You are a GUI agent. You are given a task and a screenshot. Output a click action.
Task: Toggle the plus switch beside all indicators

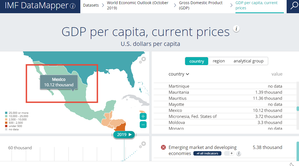click(229, 154)
